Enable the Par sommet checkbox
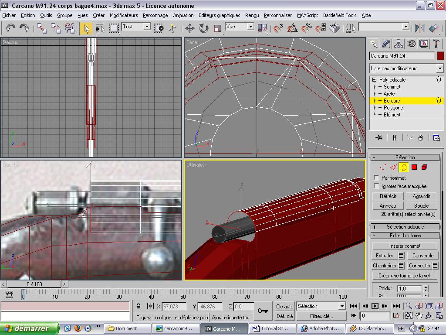The width and height of the screenshot is (446, 335). click(376, 178)
